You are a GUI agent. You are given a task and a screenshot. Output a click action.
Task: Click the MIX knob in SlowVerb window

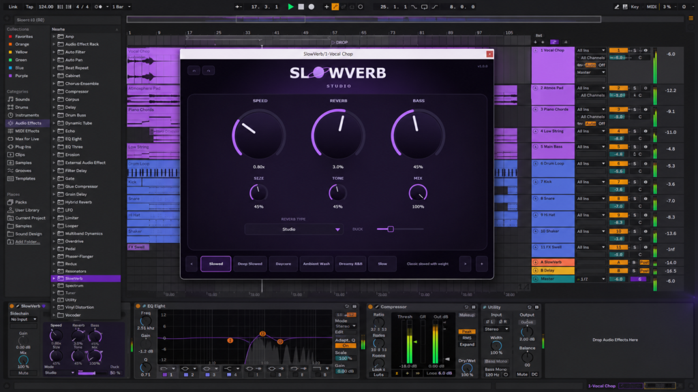418,193
